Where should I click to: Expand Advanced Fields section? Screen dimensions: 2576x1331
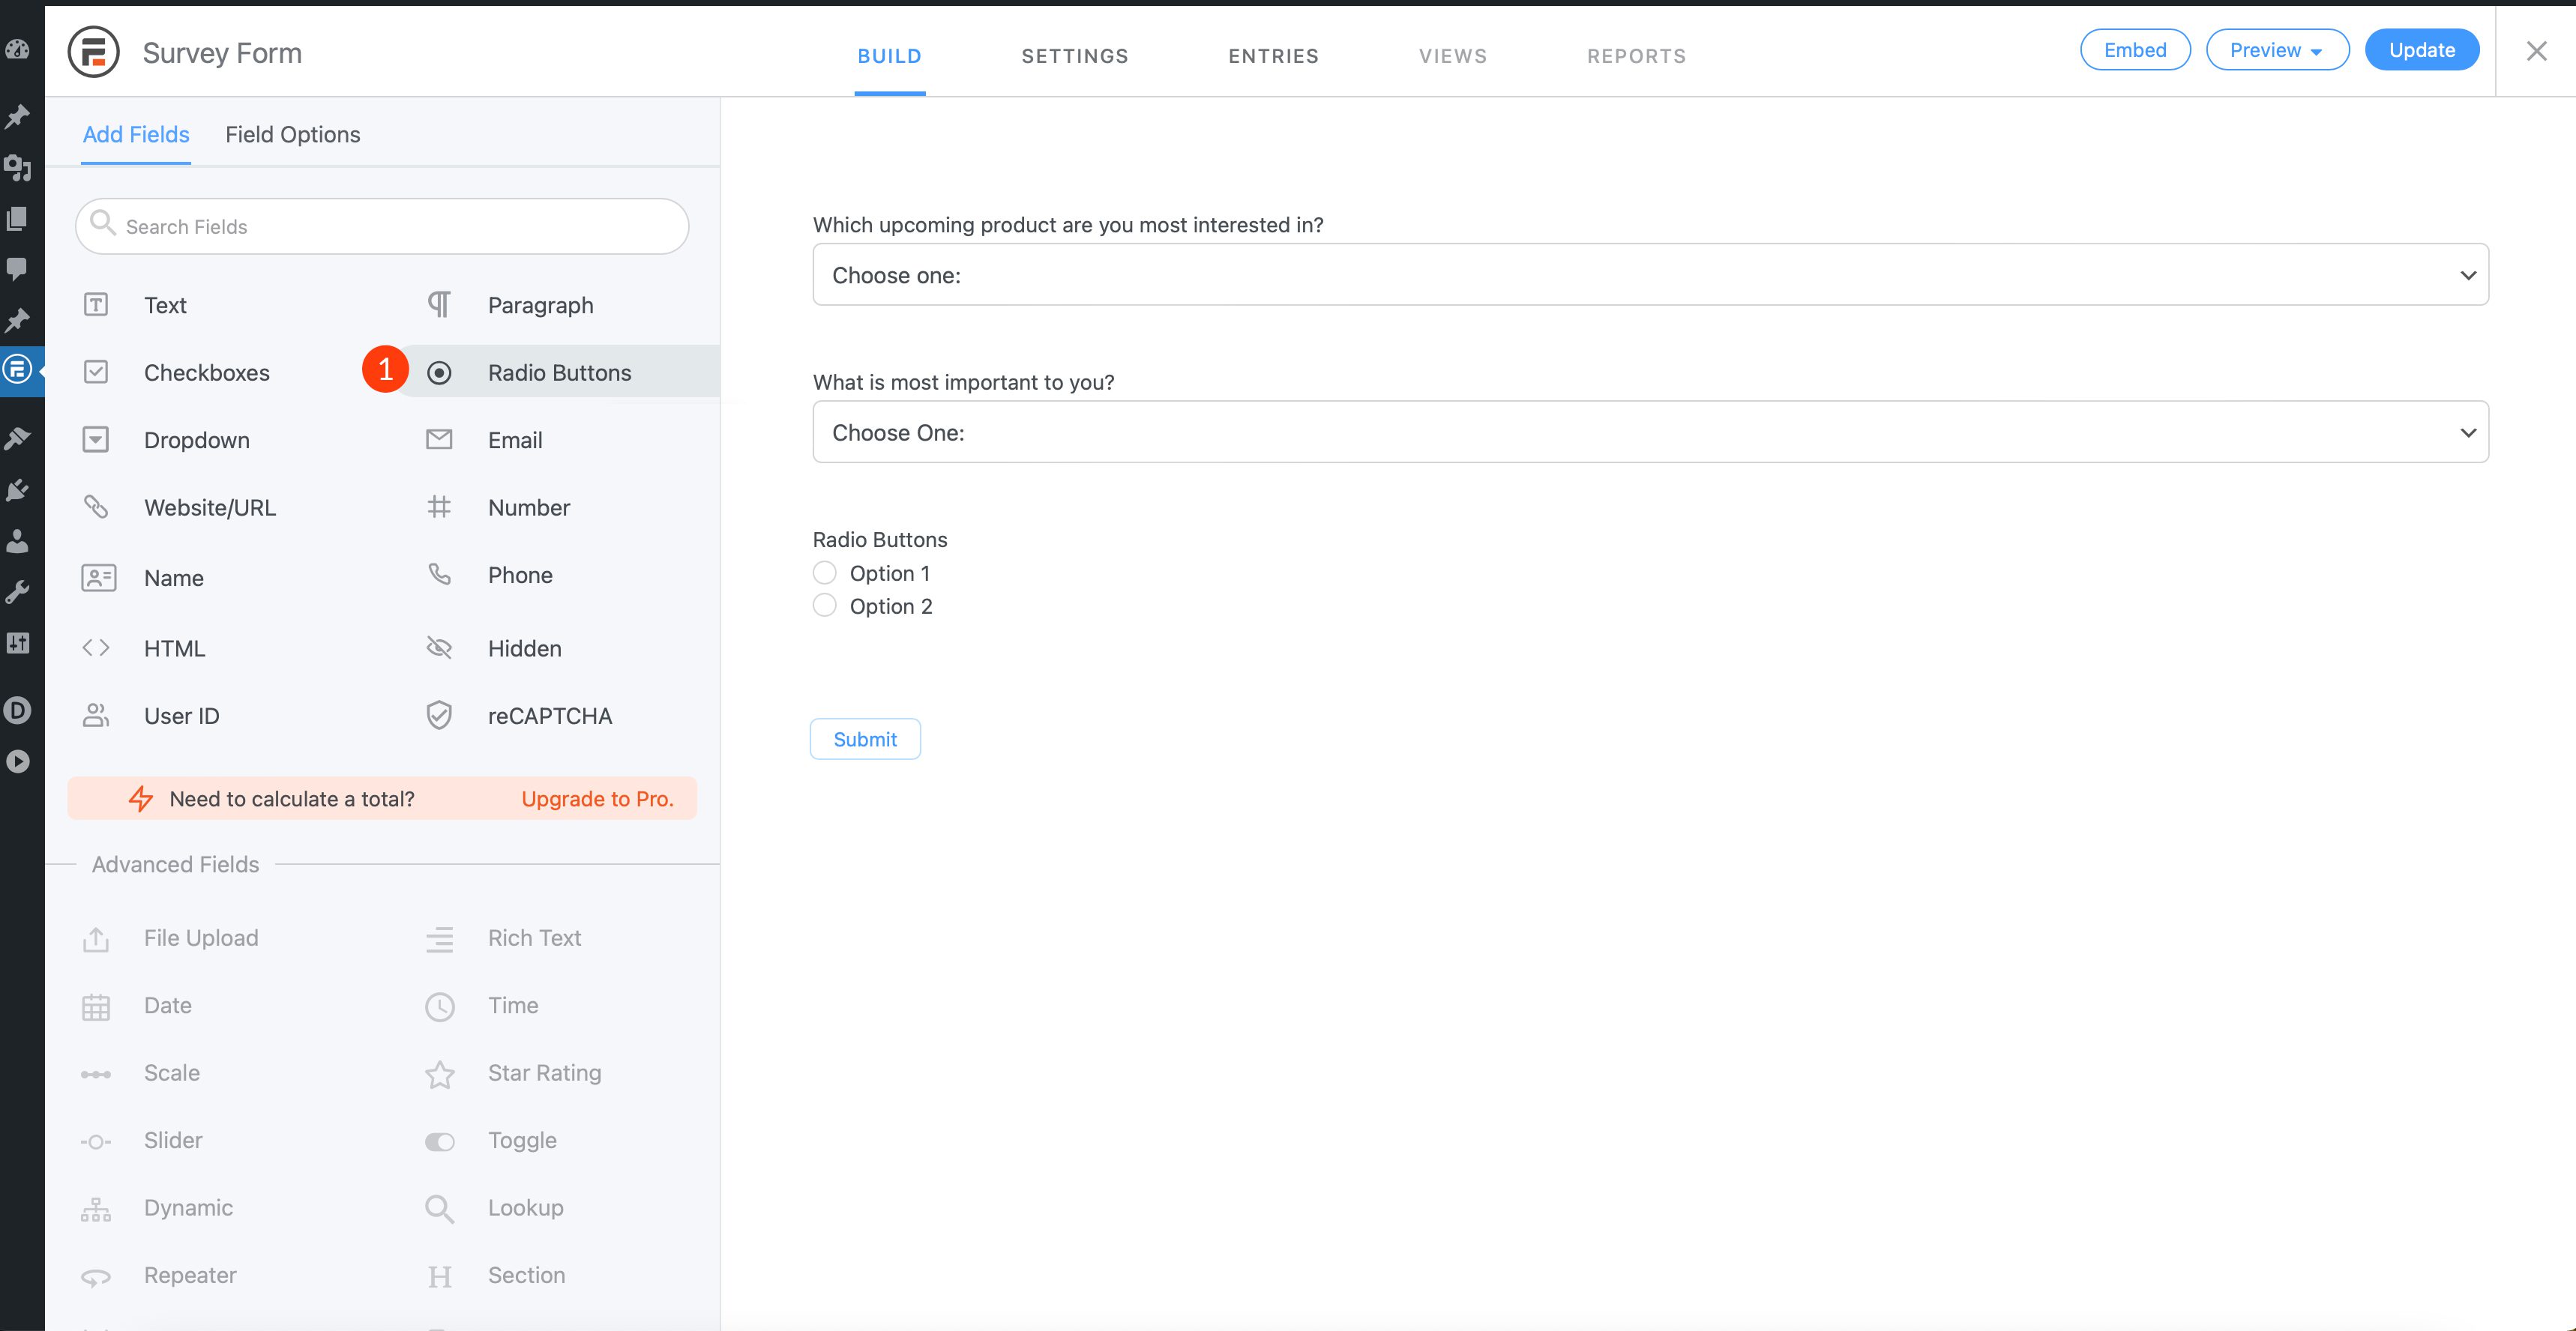pos(175,864)
